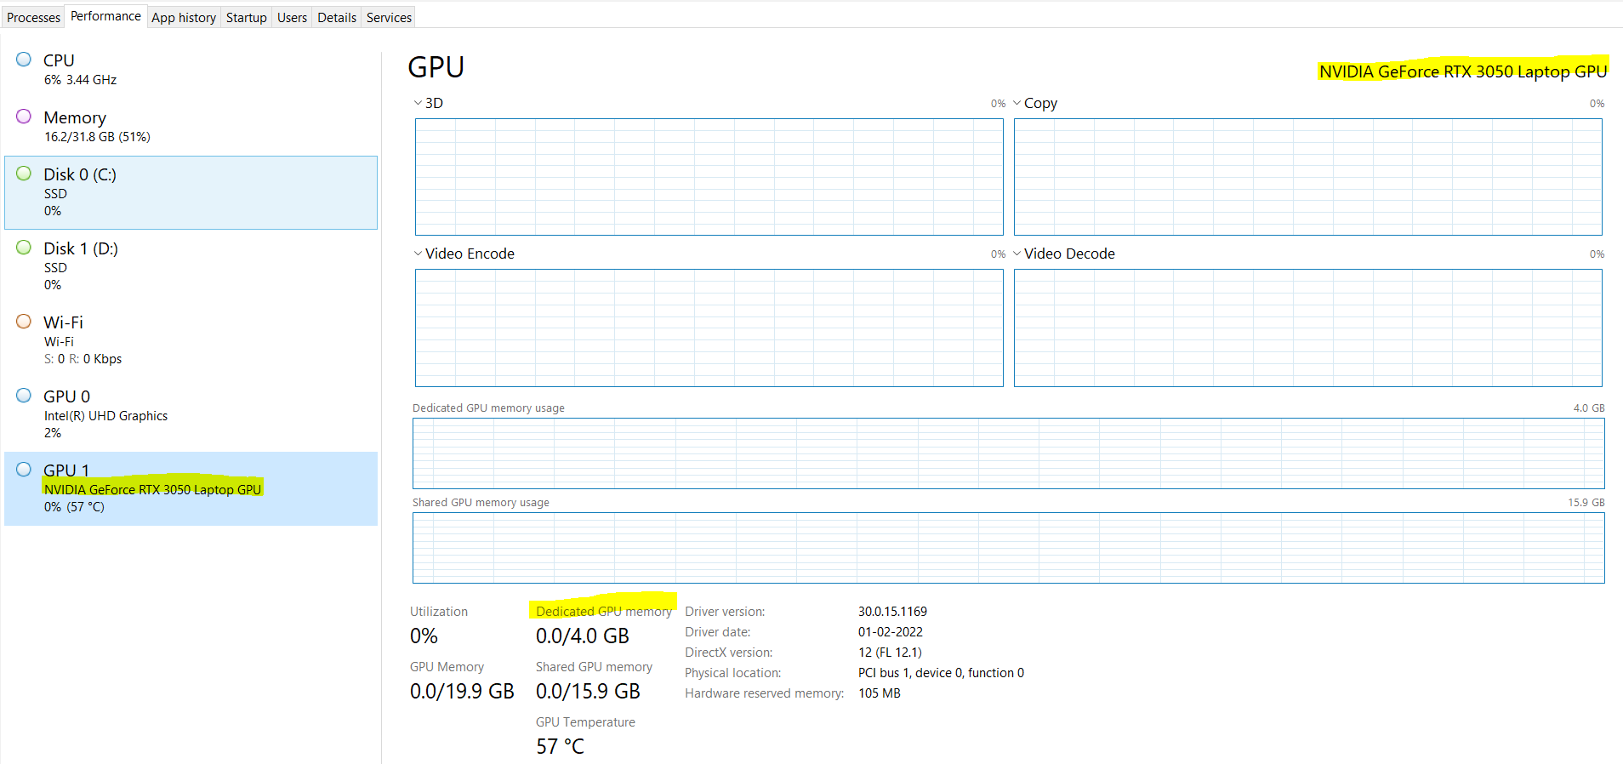Click the orange Wi-Fi circle icon
The image size is (1623, 764).
[x=24, y=322]
